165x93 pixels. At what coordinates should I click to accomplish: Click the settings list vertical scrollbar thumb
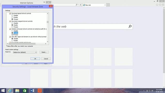[x=48, y=22]
